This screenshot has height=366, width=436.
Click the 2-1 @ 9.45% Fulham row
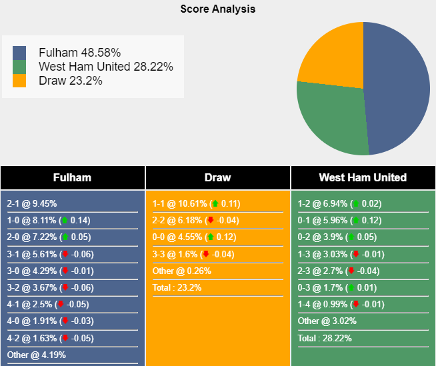(32, 204)
